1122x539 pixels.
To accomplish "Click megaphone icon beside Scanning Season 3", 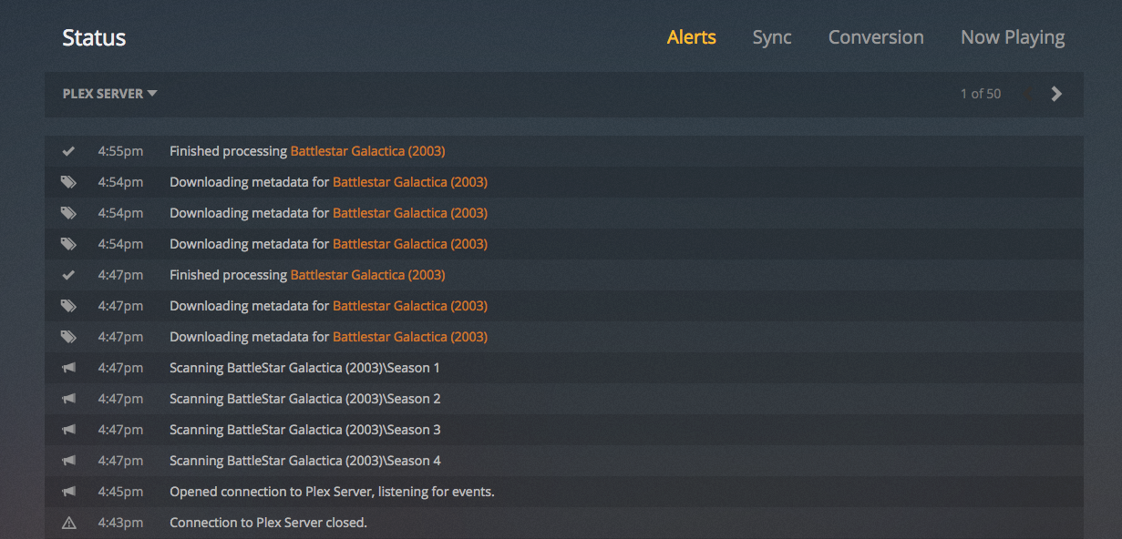I will [x=68, y=430].
